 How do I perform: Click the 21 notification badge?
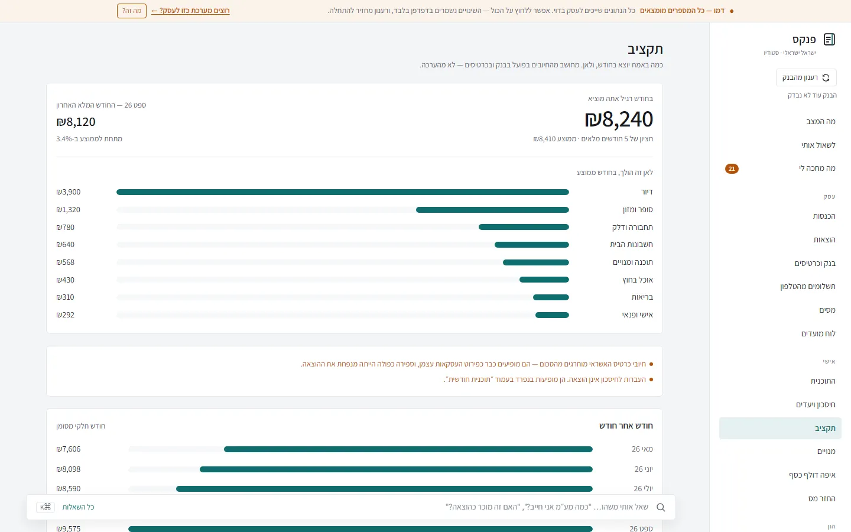(732, 169)
